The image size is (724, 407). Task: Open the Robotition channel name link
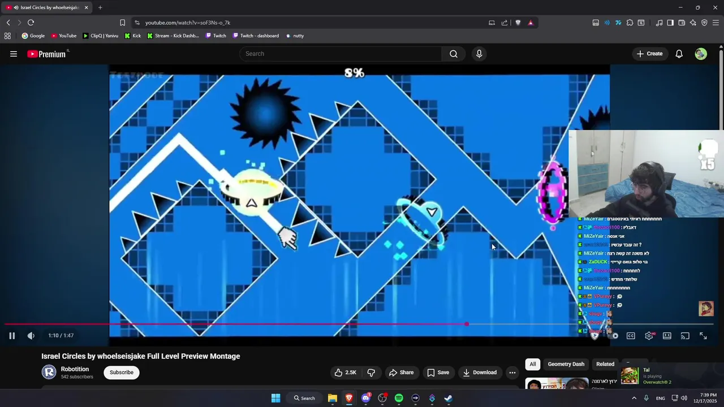pyautogui.click(x=75, y=369)
